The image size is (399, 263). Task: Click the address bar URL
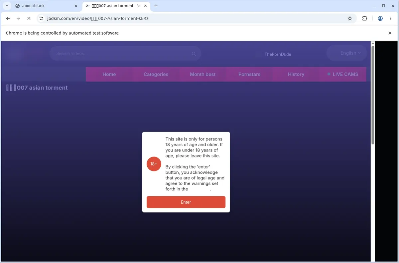98,19
